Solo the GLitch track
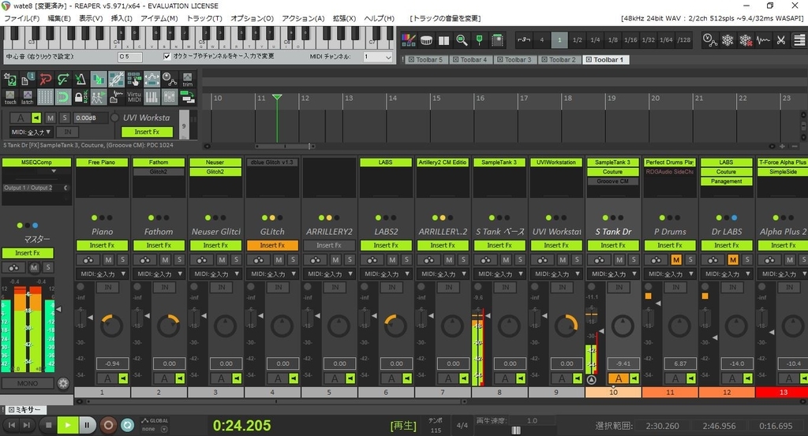The height and width of the screenshot is (436, 808). pyautogui.click(x=292, y=260)
